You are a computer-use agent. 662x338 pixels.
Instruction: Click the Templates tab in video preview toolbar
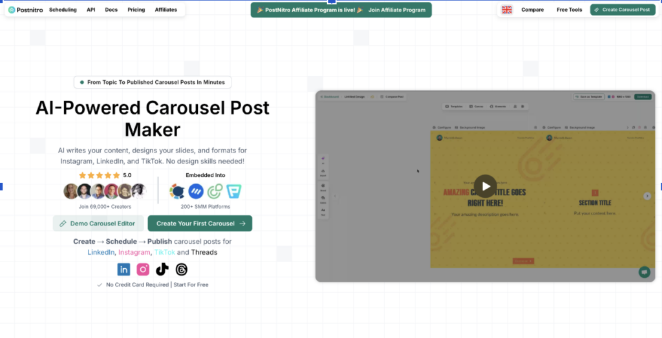tap(454, 107)
